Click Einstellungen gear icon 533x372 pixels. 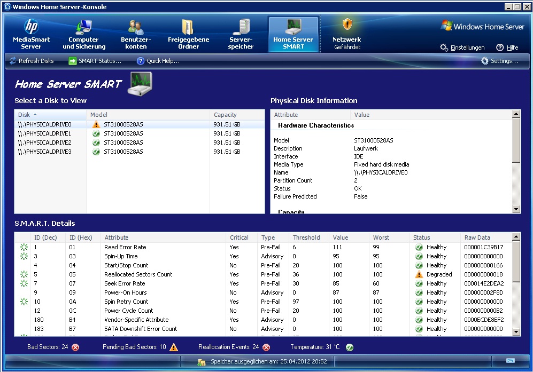[444, 48]
